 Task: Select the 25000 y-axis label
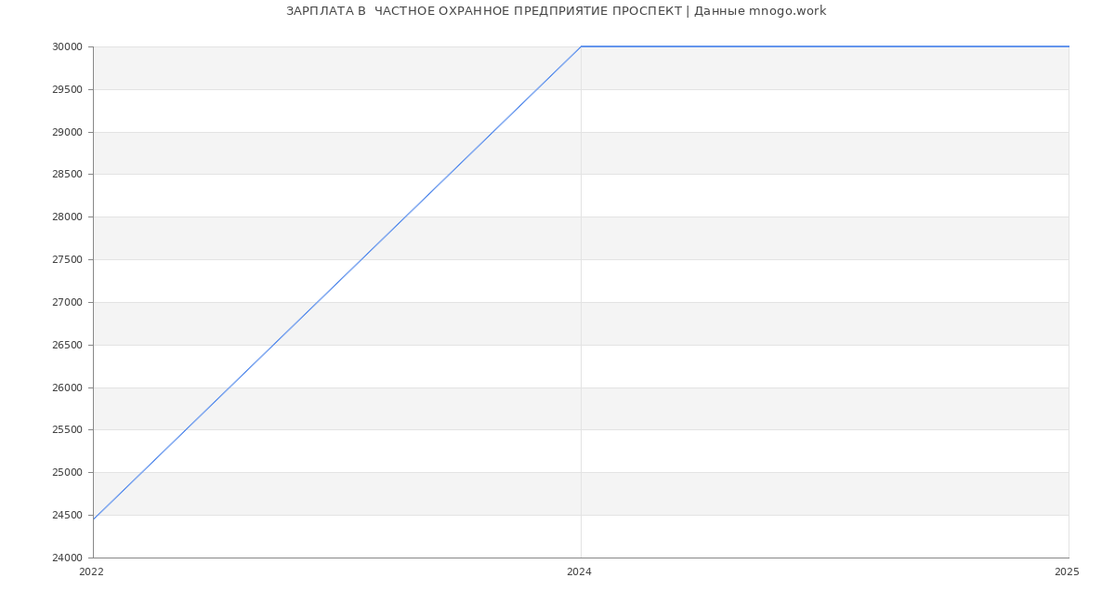(x=67, y=473)
